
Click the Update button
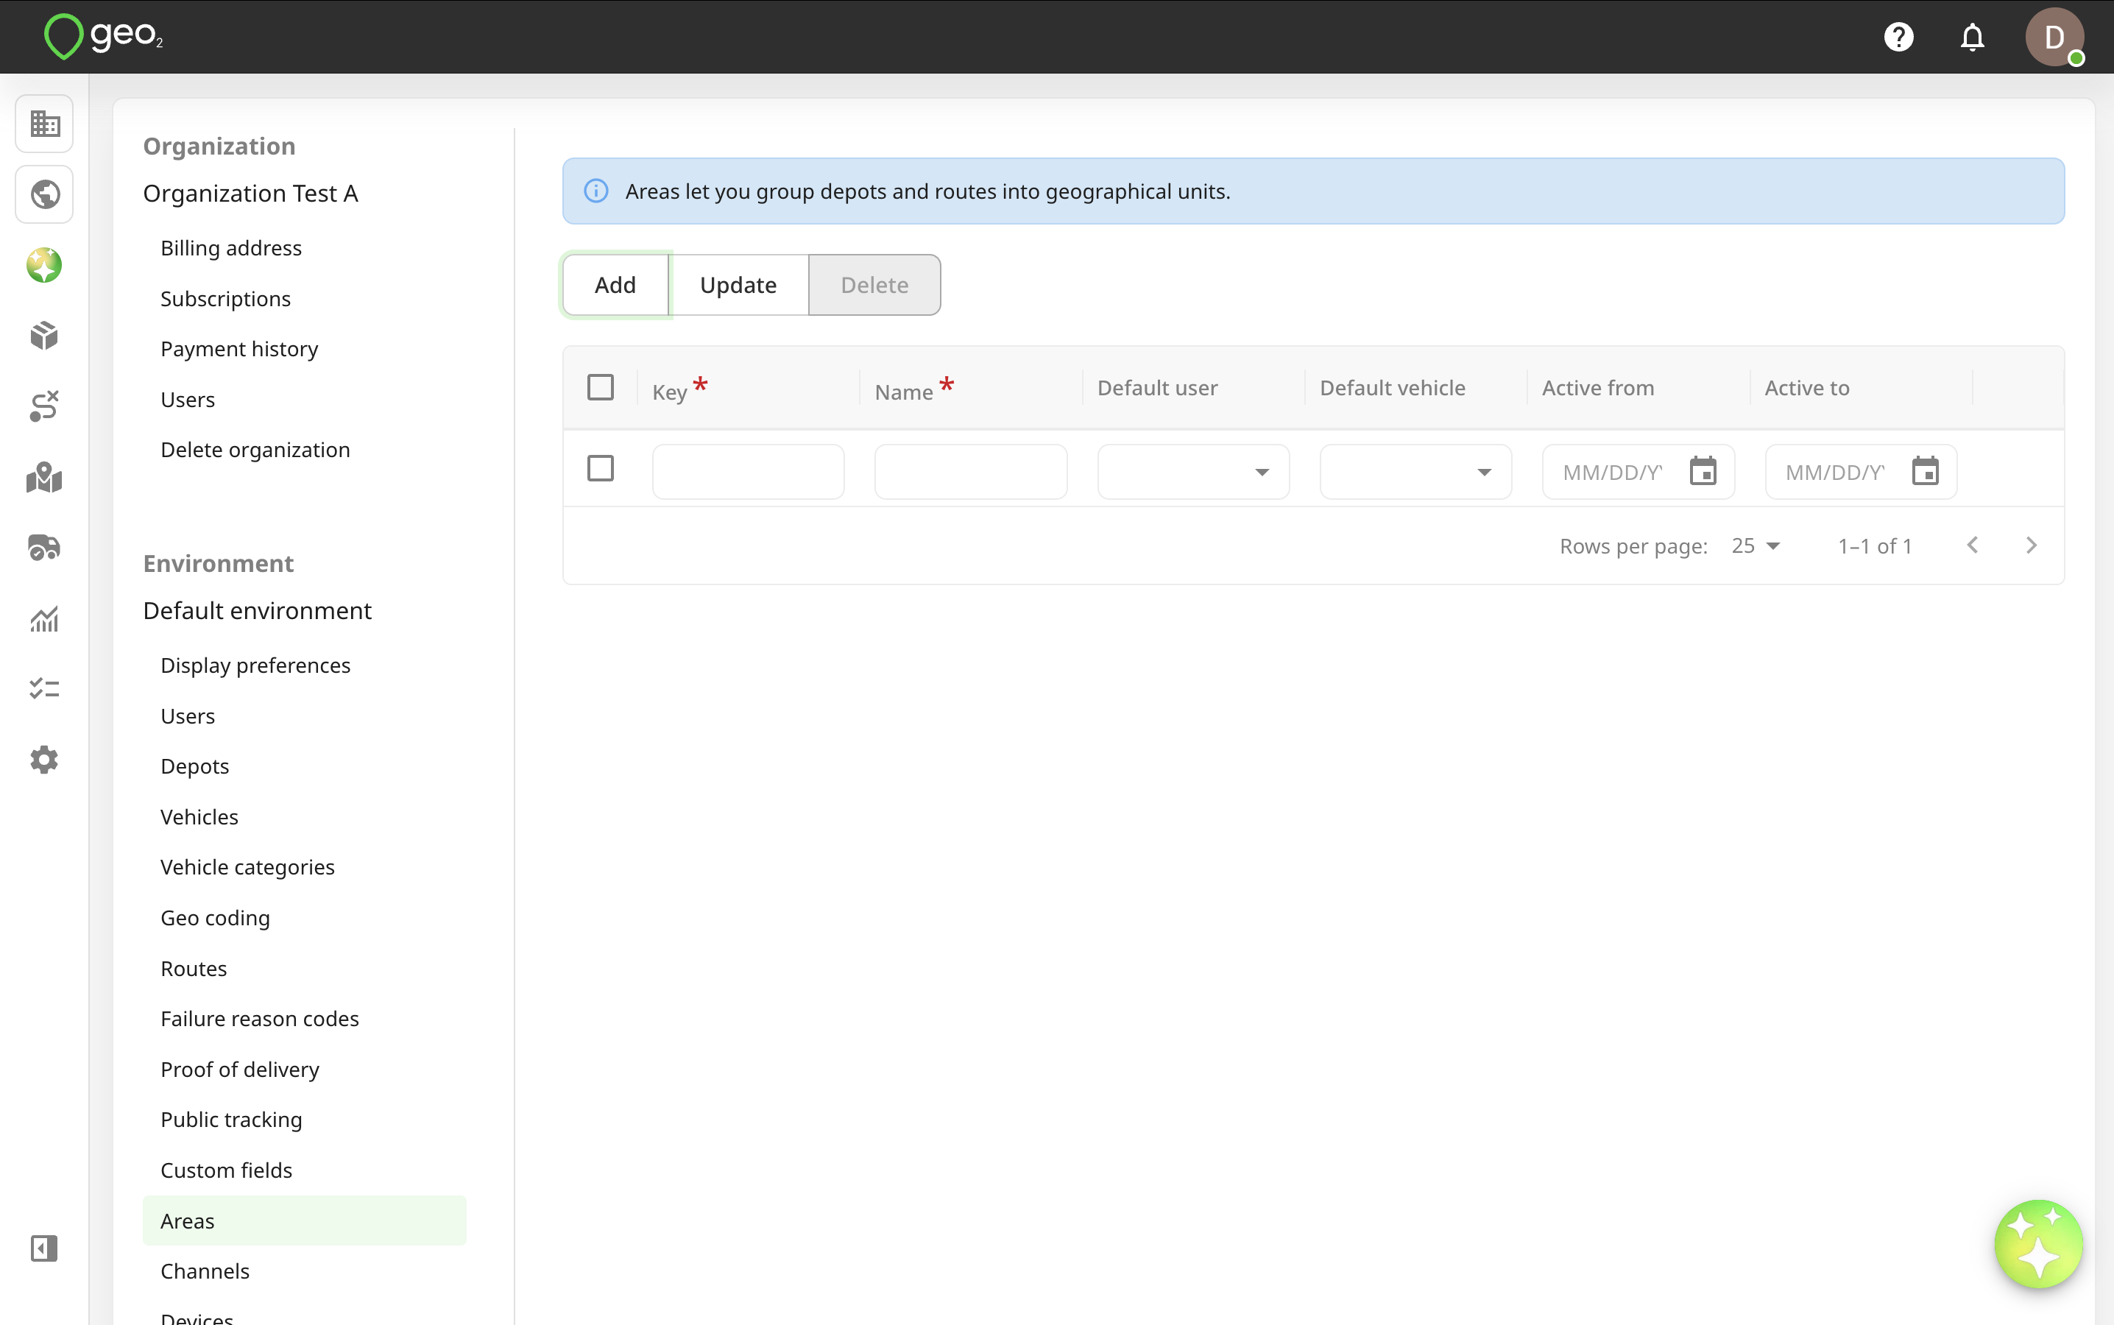pyautogui.click(x=738, y=285)
